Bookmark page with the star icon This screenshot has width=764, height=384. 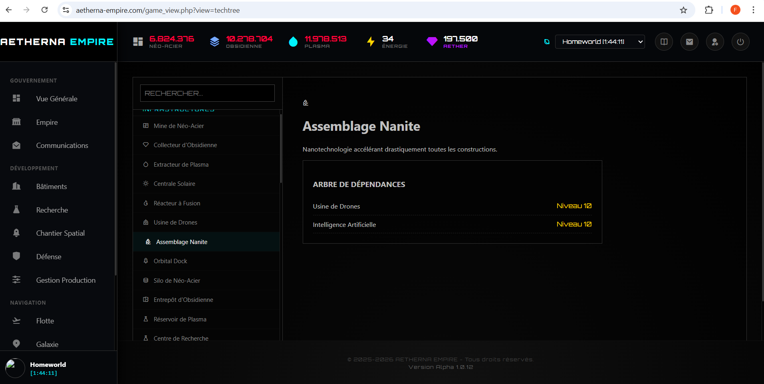pyautogui.click(x=683, y=10)
